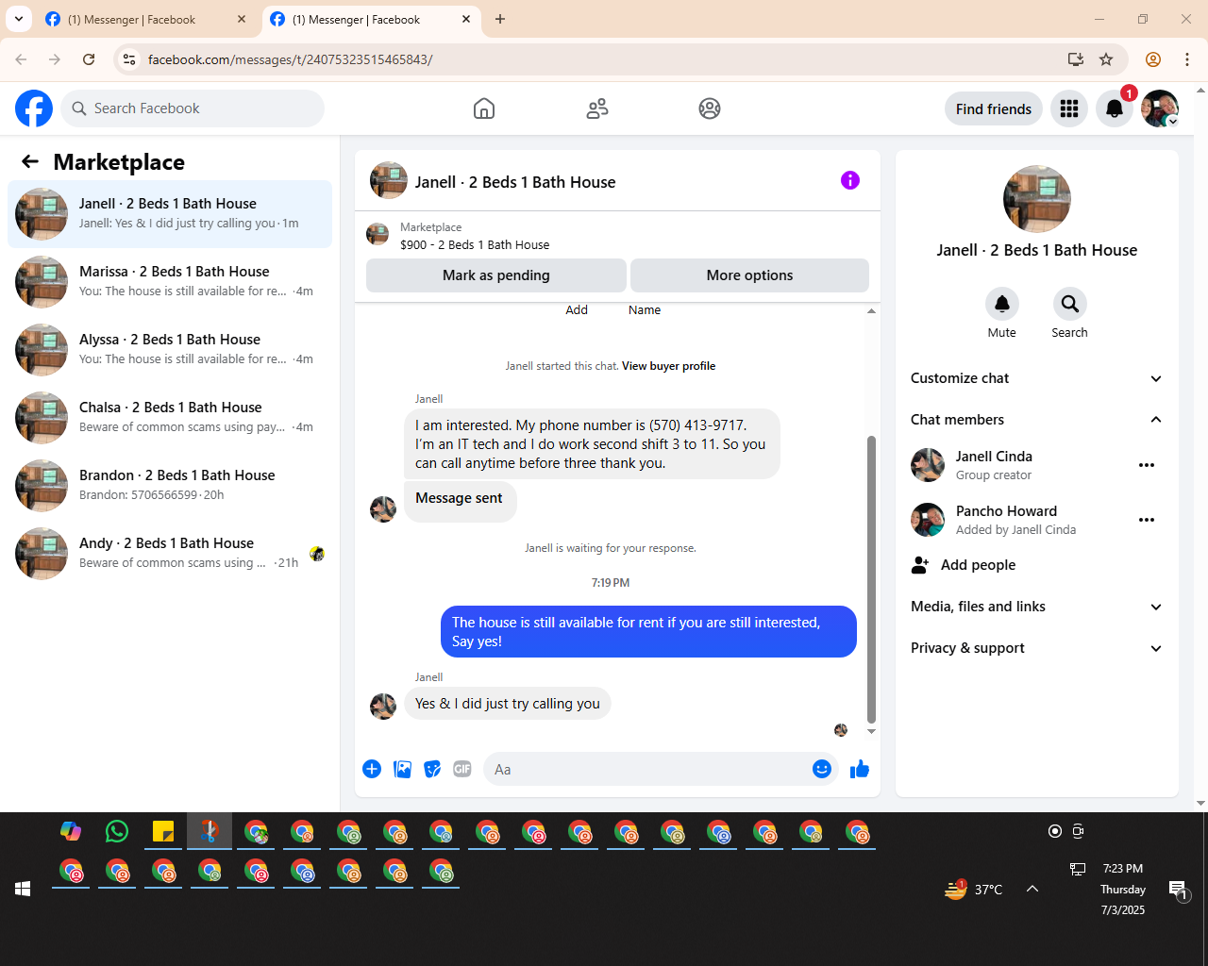Image resolution: width=1208 pixels, height=966 pixels.
Task: Click the back arrow beside Marketplace
Action: pos(30,161)
